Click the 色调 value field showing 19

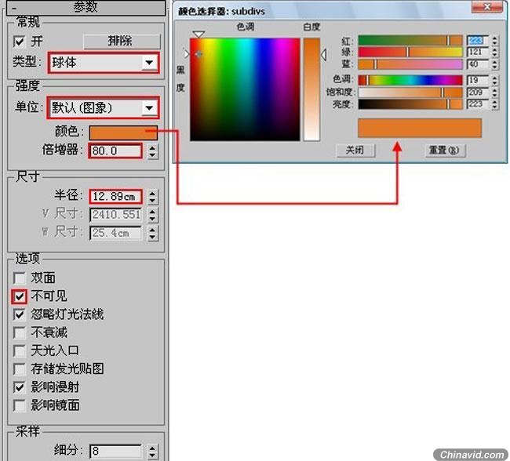[x=478, y=80]
